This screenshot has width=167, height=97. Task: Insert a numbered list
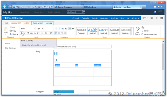(x=59, y=28)
